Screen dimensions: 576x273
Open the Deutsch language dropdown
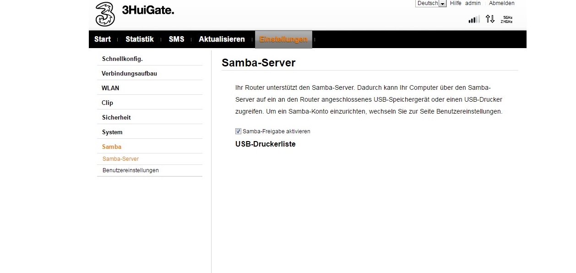[x=431, y=3]
